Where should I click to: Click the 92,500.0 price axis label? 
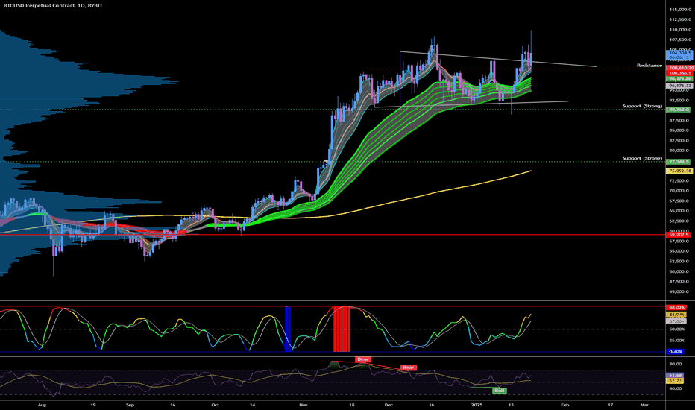click(680, 100)
